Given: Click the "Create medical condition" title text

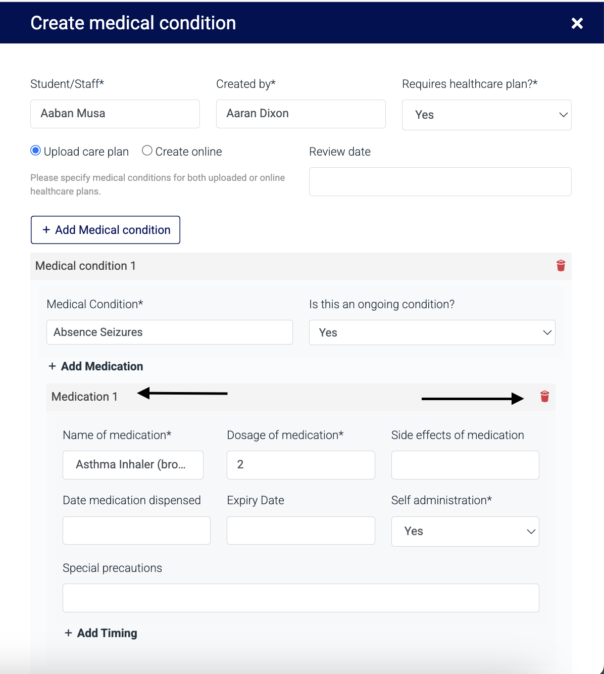Looking at the screenshot, I should pyautogui.click(x=133, y=23).
